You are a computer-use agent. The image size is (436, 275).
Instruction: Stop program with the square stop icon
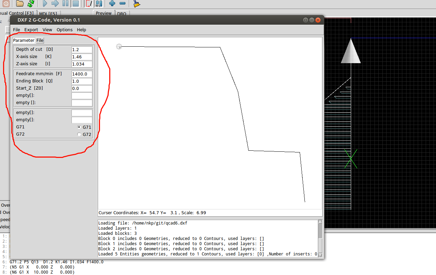pos(76,4)
